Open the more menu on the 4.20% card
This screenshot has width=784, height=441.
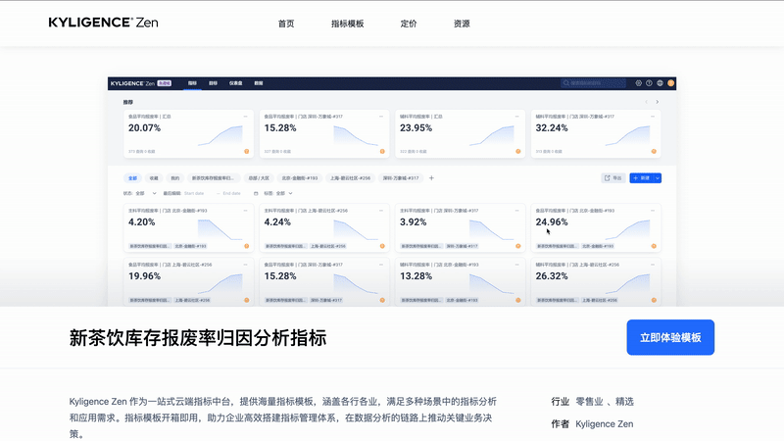(246, 211)
